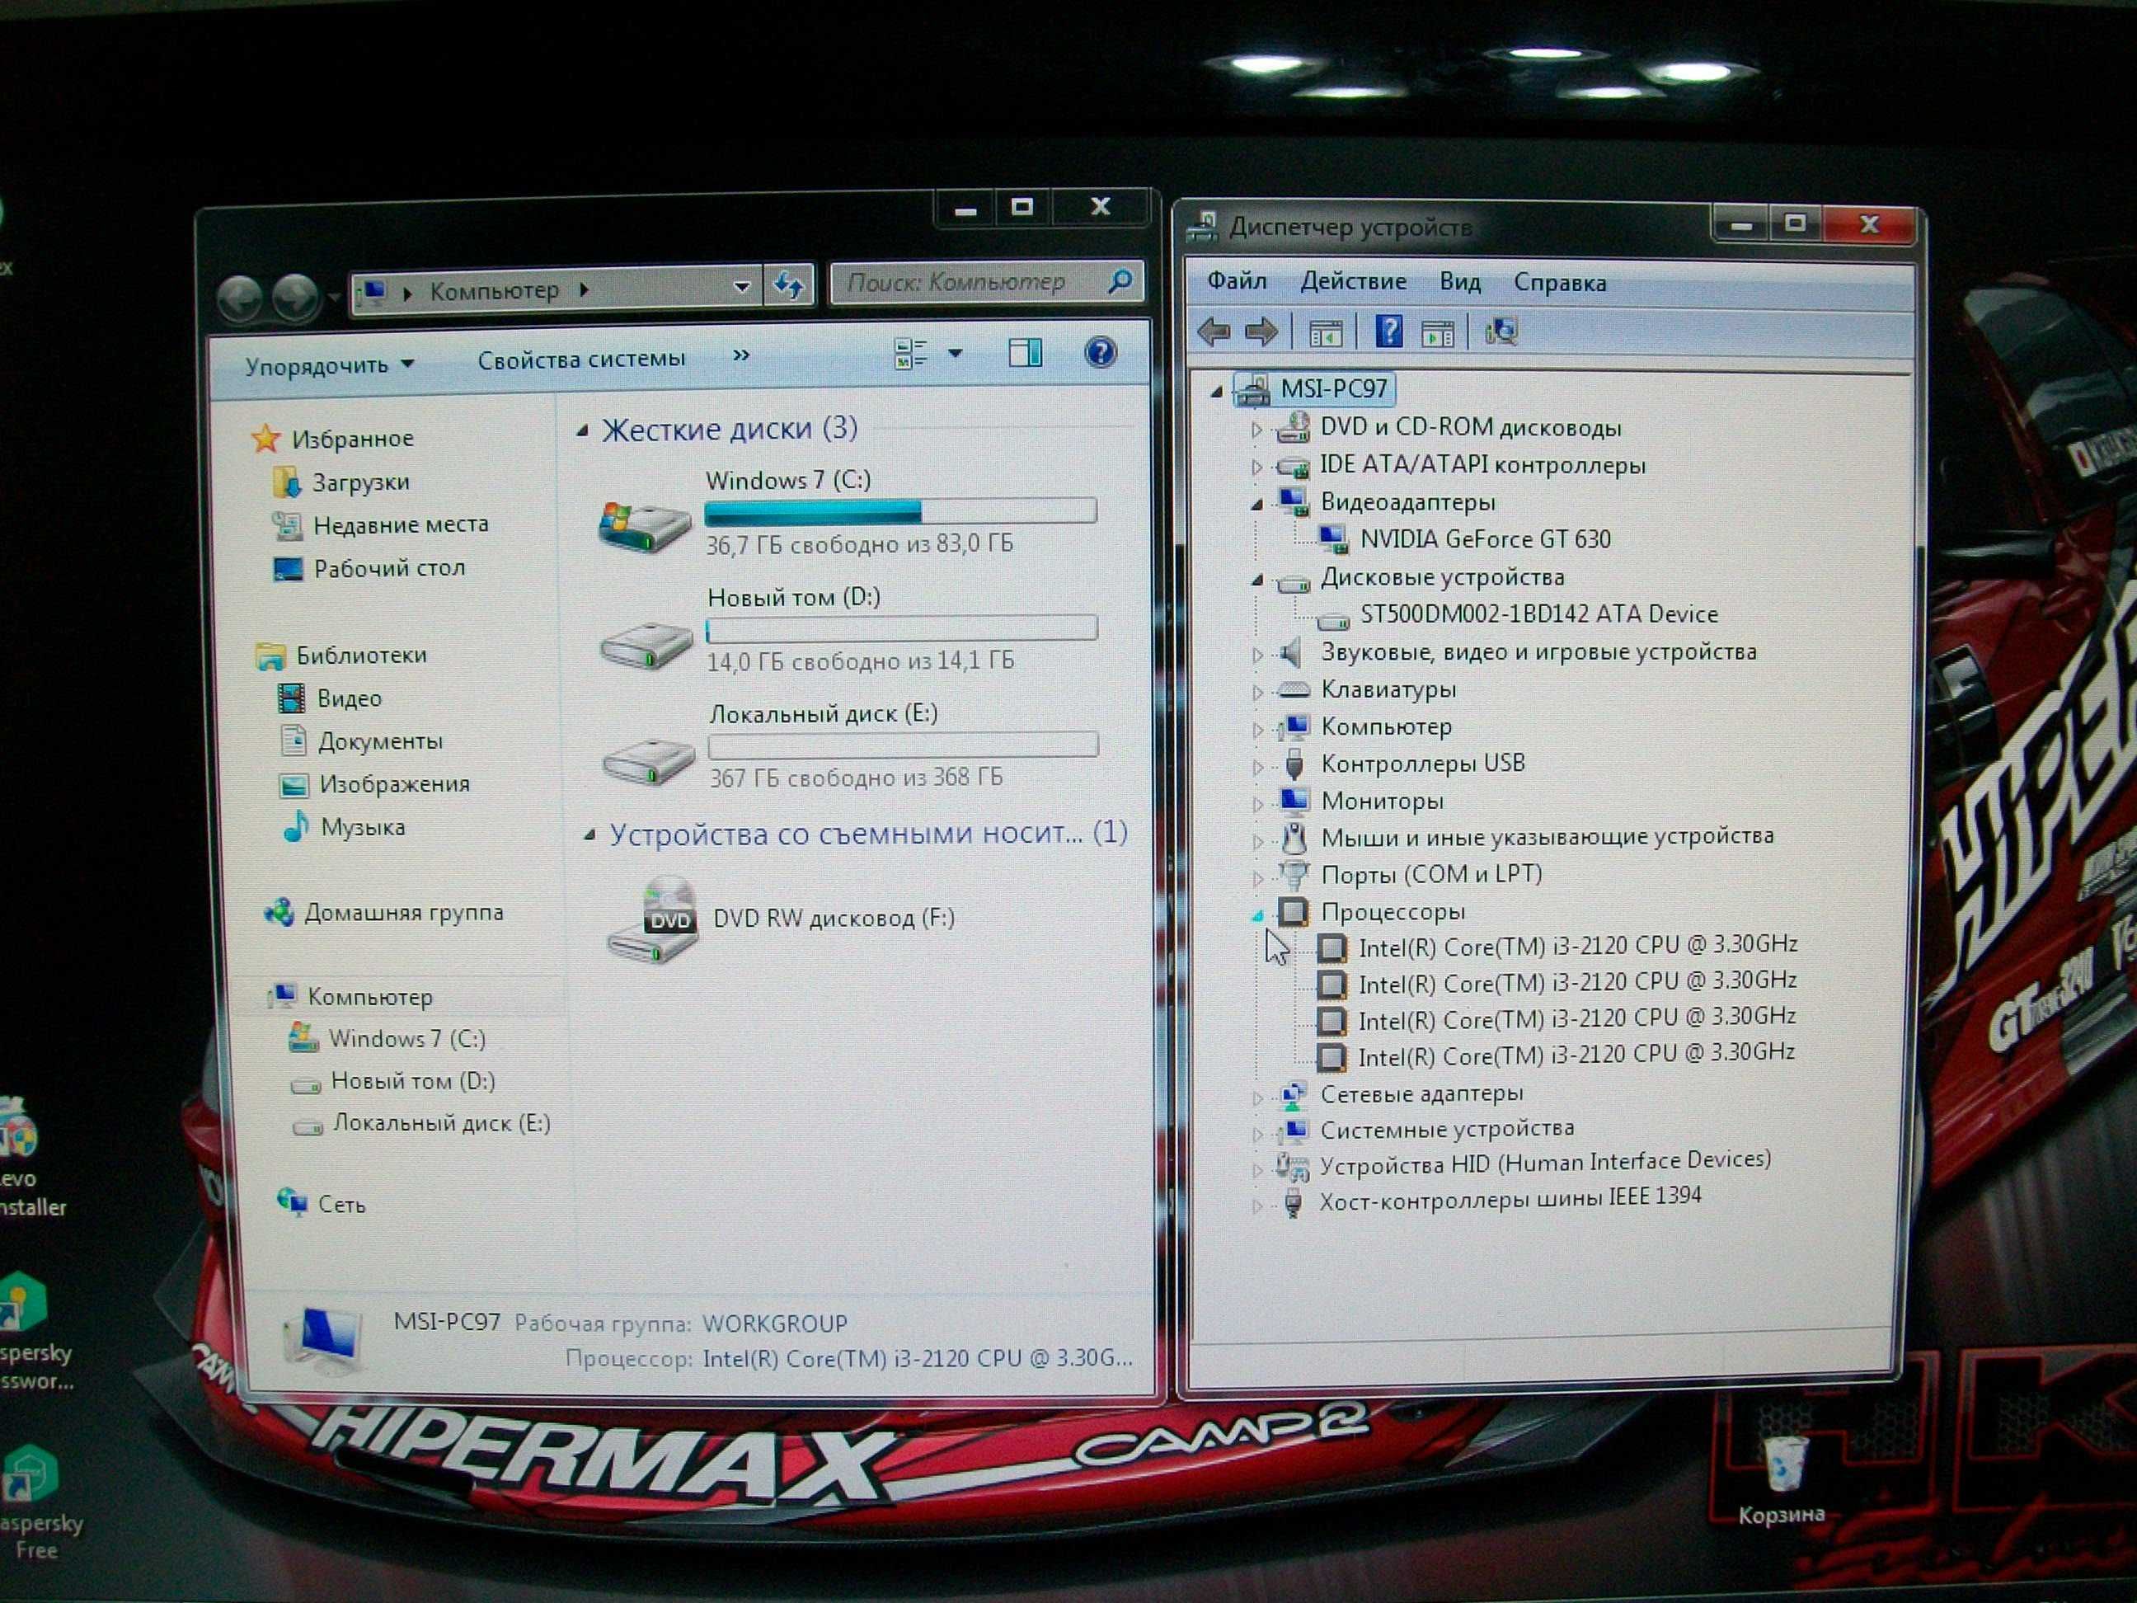Open Вид menu
The width and height of the screenshot is (2137, 1603).
pyautogui.click(x=1458, y=281)
